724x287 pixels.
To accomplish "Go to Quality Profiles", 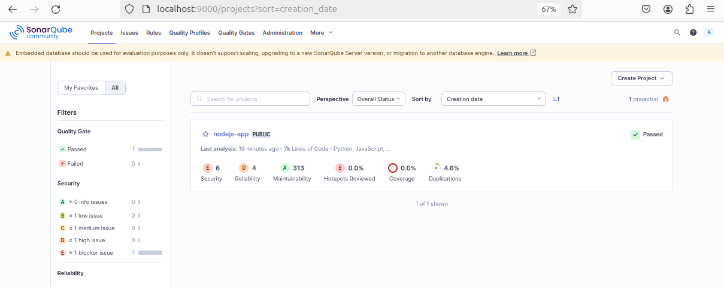I will [189, 32].
